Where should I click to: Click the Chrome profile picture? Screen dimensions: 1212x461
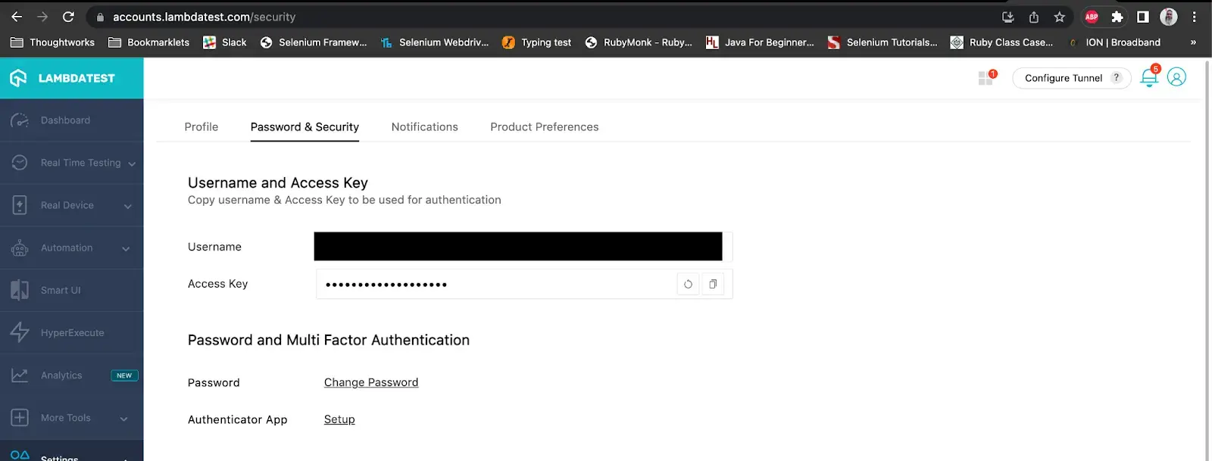1169,17
